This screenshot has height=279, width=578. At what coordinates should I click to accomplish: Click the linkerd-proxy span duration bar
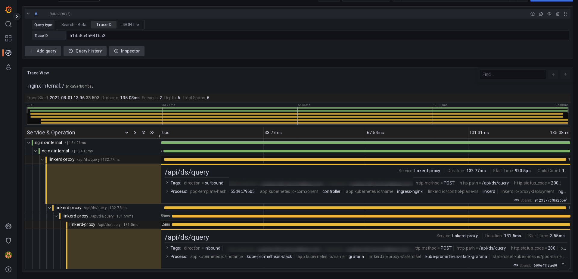(361, 160)
